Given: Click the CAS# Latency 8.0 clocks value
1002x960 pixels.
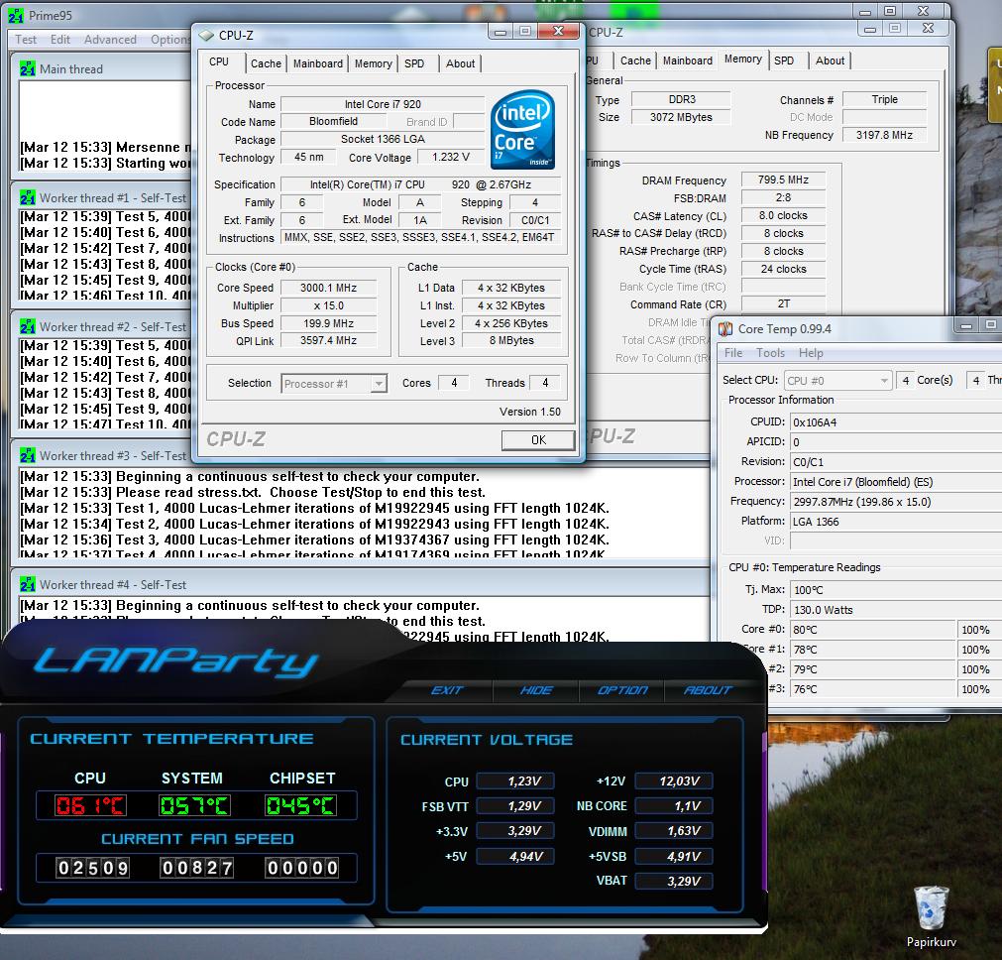Looking at the screenshot, I should [783, 215].
